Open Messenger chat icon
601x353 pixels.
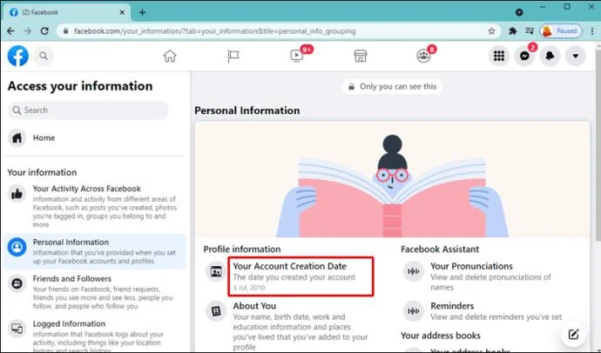[x=524, y=56]
